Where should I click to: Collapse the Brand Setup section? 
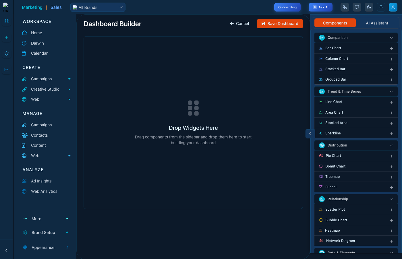[x=67, y=233]
